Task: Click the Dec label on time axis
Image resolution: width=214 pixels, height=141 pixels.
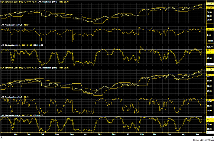Action: [114, 134]
